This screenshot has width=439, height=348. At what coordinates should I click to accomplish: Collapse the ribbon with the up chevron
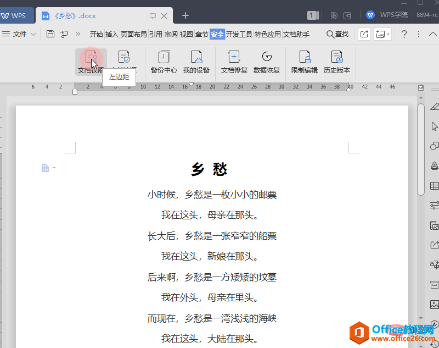click(433, 34)
